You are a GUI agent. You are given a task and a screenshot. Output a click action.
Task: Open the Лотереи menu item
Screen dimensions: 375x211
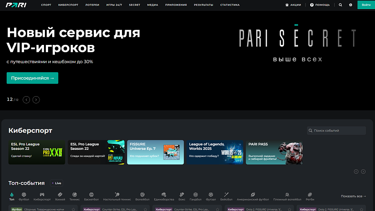92,5
